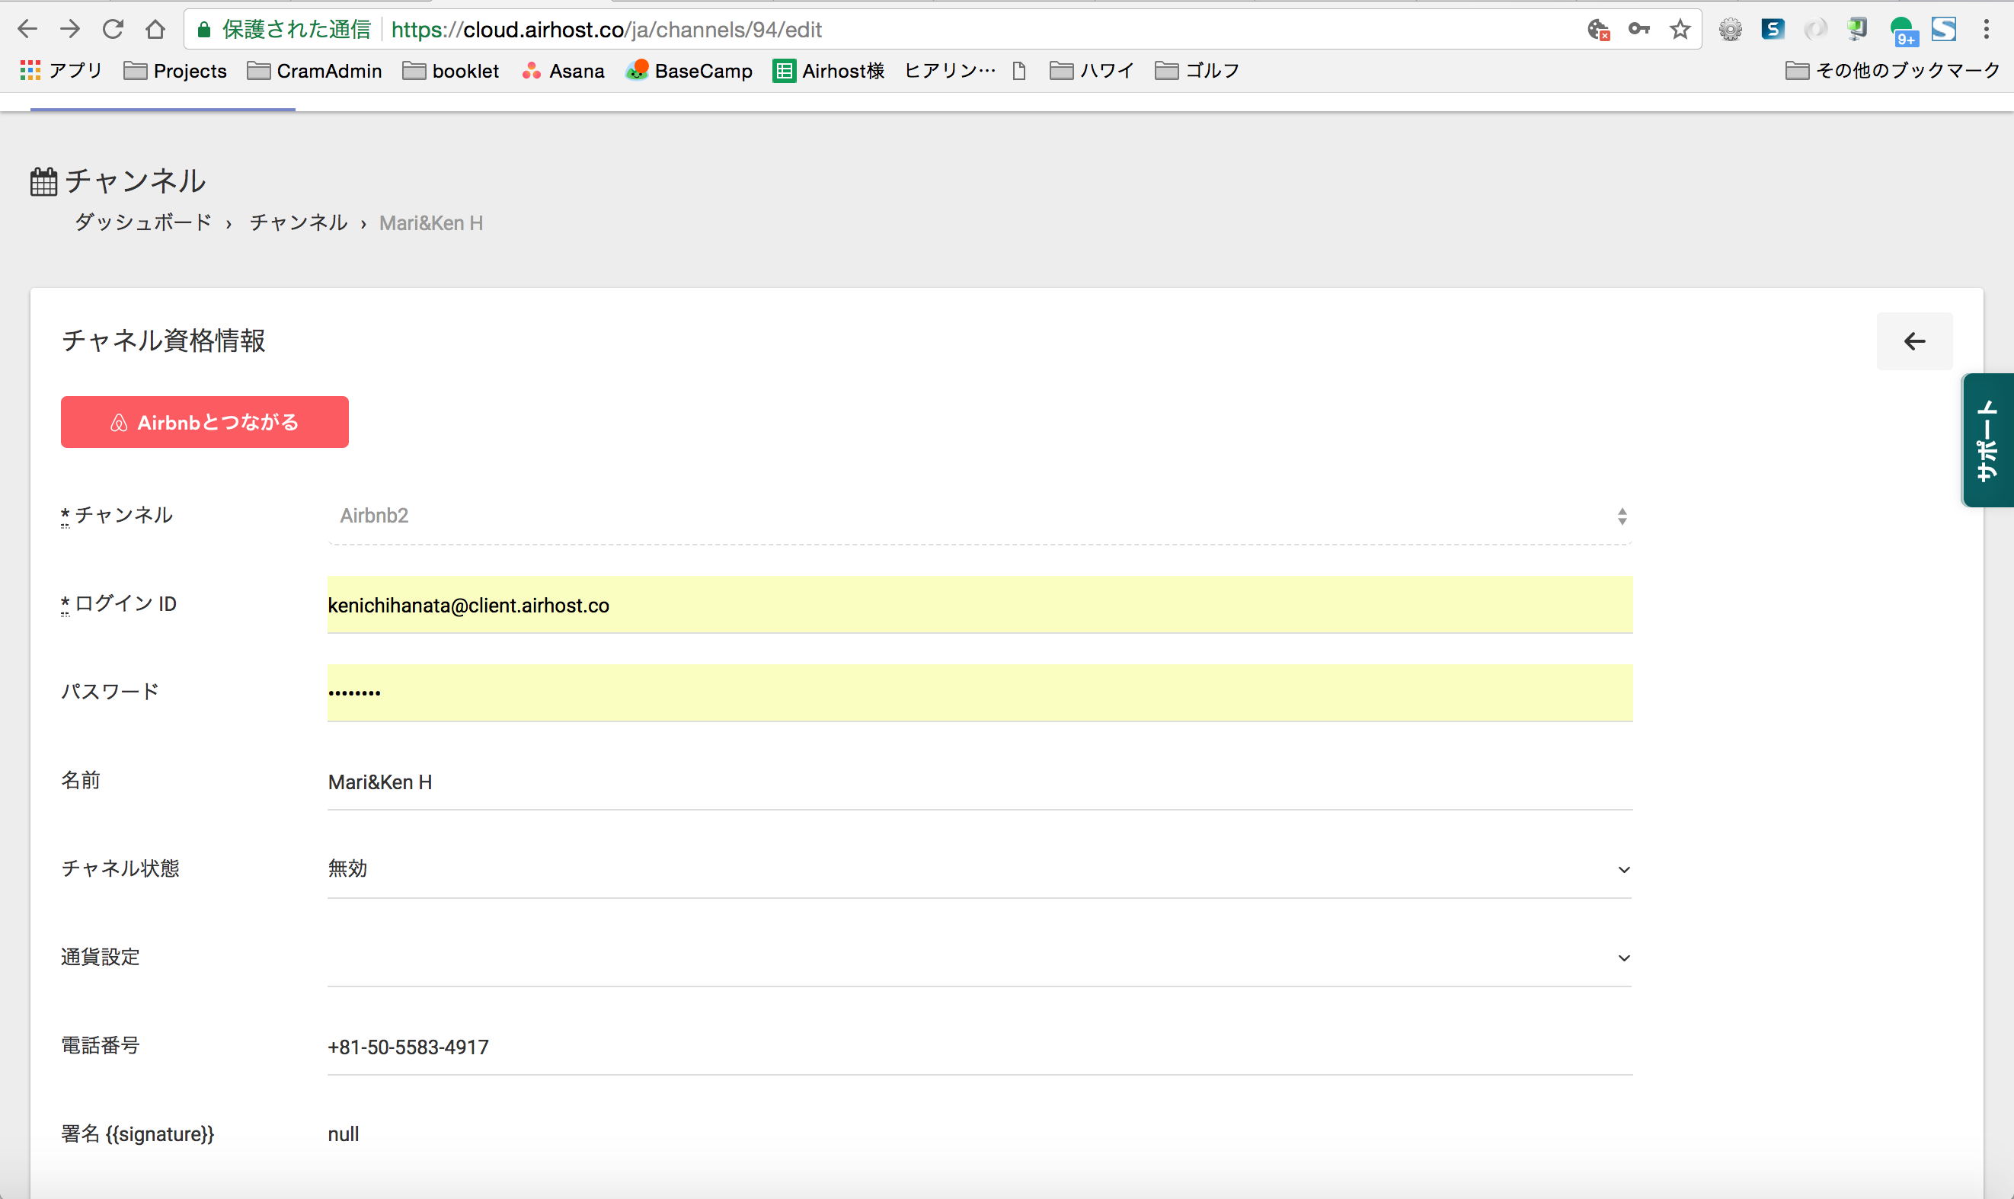The image size is (2014, 1199).
Task: Expand the チャネル状態 dropdown showing 無効
Action: pyautogui.click(x=979, y=869)
